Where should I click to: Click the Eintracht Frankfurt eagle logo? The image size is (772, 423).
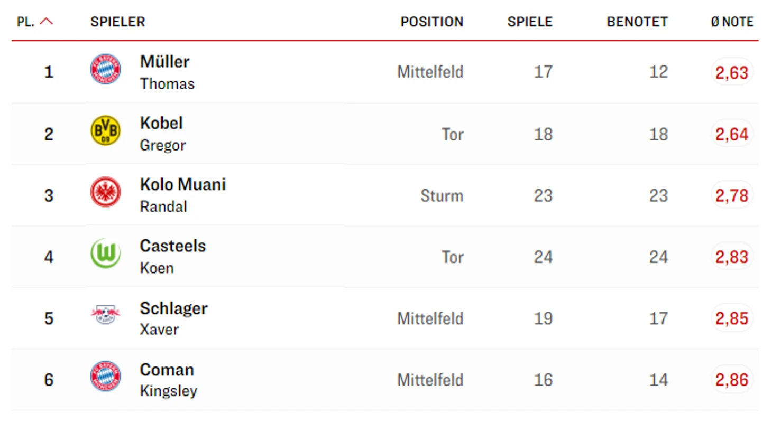105,192
